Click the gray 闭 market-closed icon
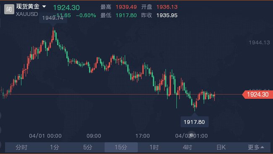This screenshot has width=273, height=154. [9, 9]
